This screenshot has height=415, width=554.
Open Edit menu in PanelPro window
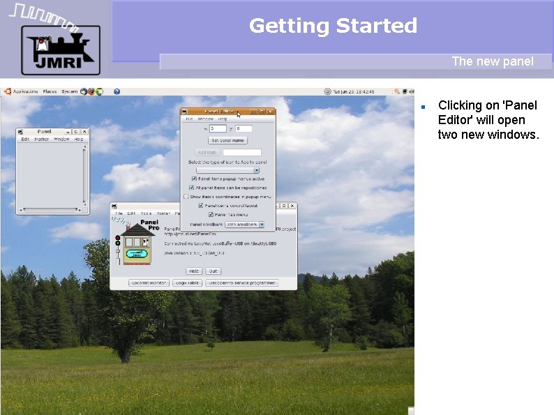click(x=131, y=213)
